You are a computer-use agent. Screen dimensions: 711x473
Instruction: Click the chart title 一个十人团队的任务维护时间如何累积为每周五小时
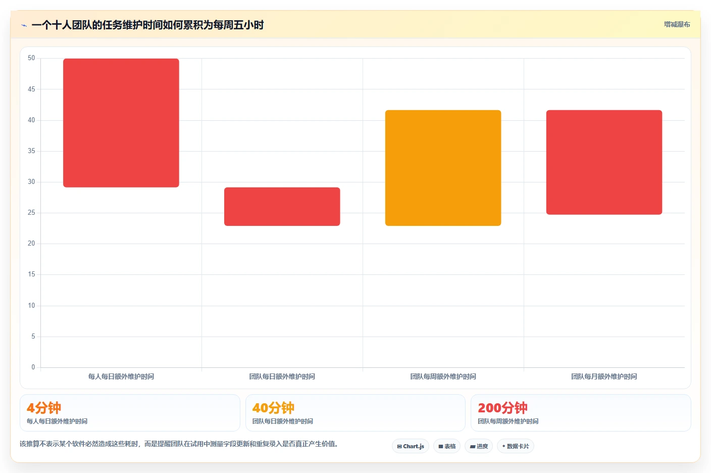click(147, 25)
